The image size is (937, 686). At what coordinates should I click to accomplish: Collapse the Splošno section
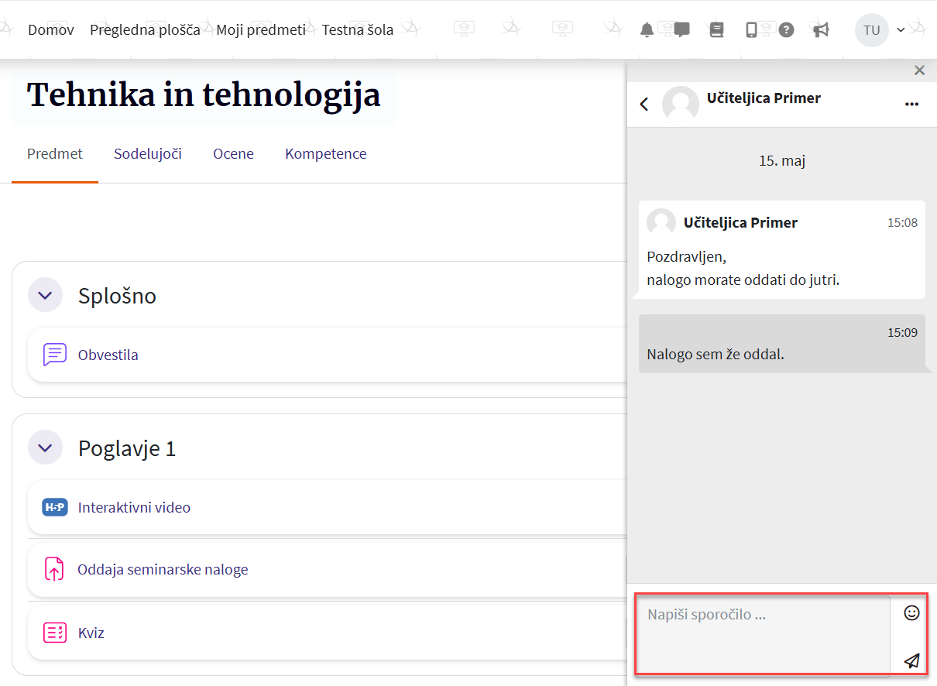(x=45, y=295)
